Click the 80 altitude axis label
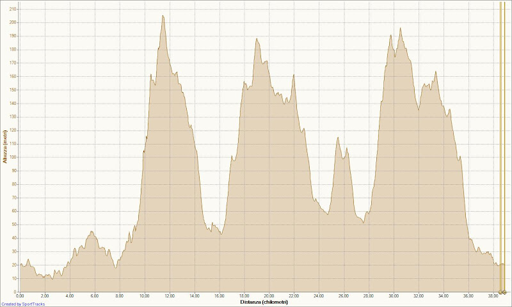Viewport: 512px width, 307px height. (x=13, y=184)
